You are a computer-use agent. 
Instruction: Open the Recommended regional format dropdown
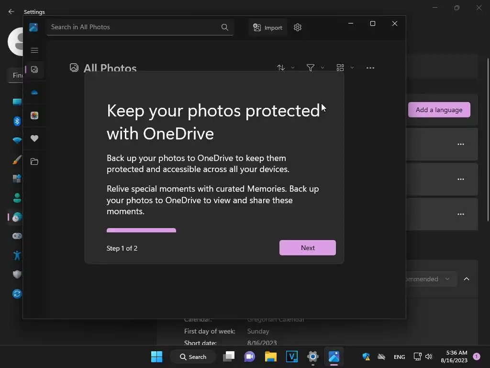pos(431,279)
